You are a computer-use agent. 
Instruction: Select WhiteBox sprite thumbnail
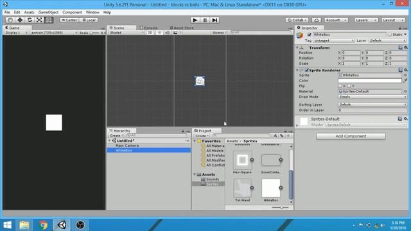(x=271, y=188)
